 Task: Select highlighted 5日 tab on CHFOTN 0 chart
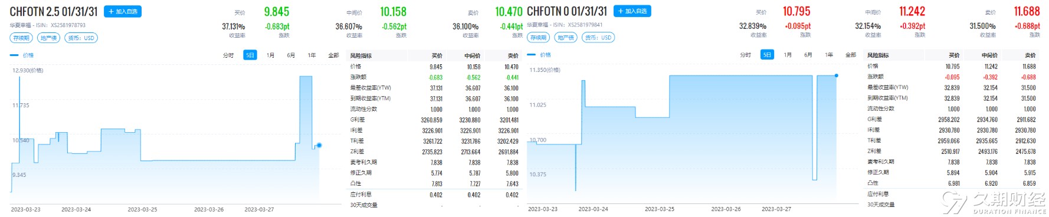[x=767, y=55]
